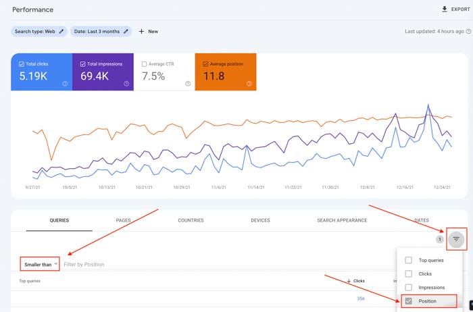
Task: Click Search type: Web filter chip
Action: pyautogui.click(x=39, y=31)
